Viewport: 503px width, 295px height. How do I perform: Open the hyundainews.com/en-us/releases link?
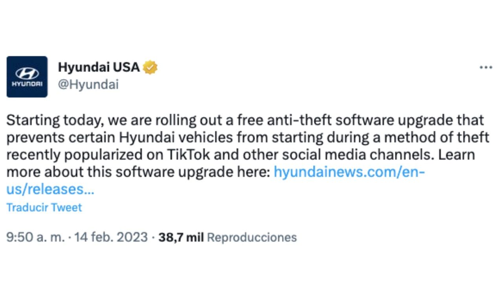pos(349,172)
